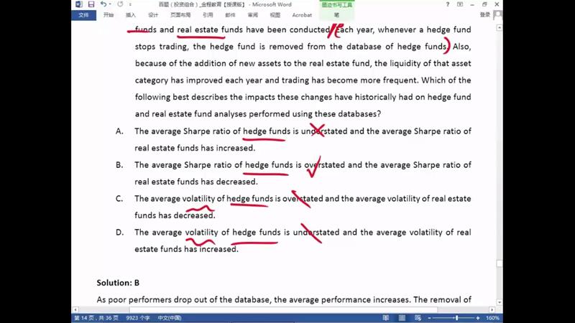Viewport: 575px width, 323px height.
Task: Switch to Read Mode view icon
Action: pos(386,318)
